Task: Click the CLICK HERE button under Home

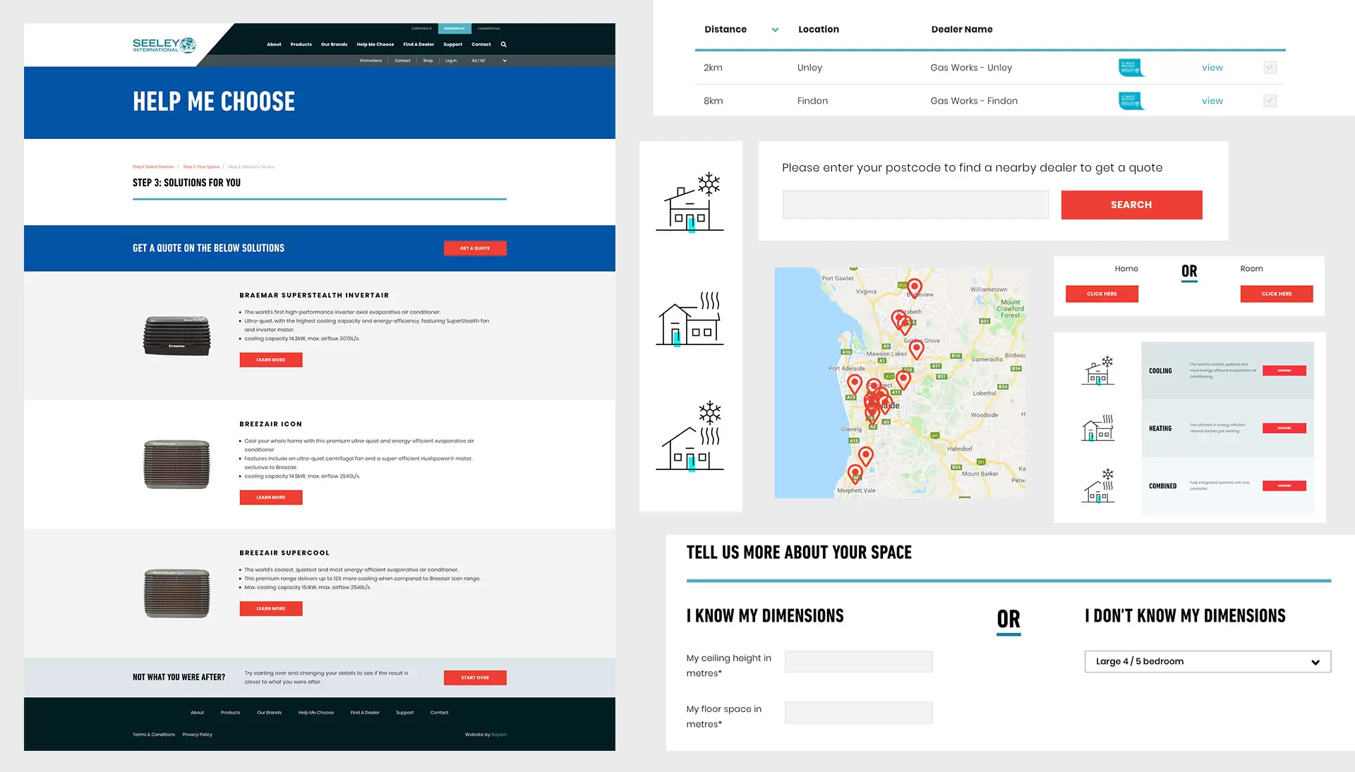Action: point(1102,294)
